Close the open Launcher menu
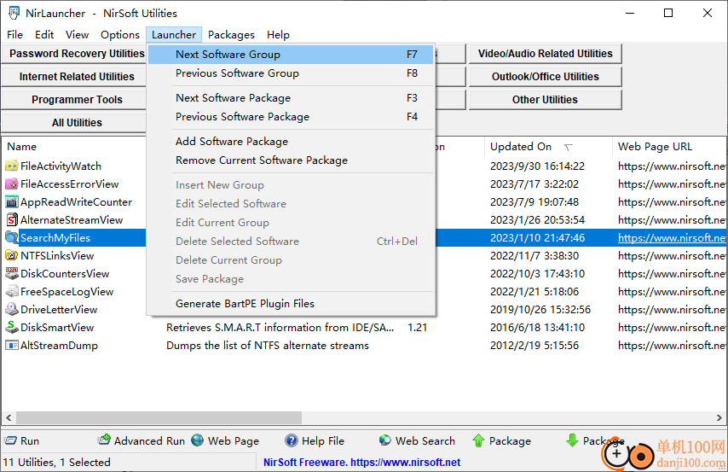Image resolution: width=728 pixels, height=472 pixels. pyautogui.click(x=174, y=35)
